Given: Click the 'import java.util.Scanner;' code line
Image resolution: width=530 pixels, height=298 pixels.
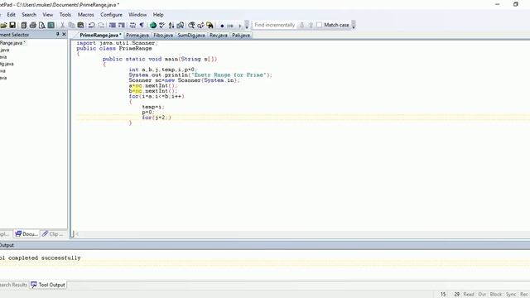Looking at the screenshot, I should (117, 43).
